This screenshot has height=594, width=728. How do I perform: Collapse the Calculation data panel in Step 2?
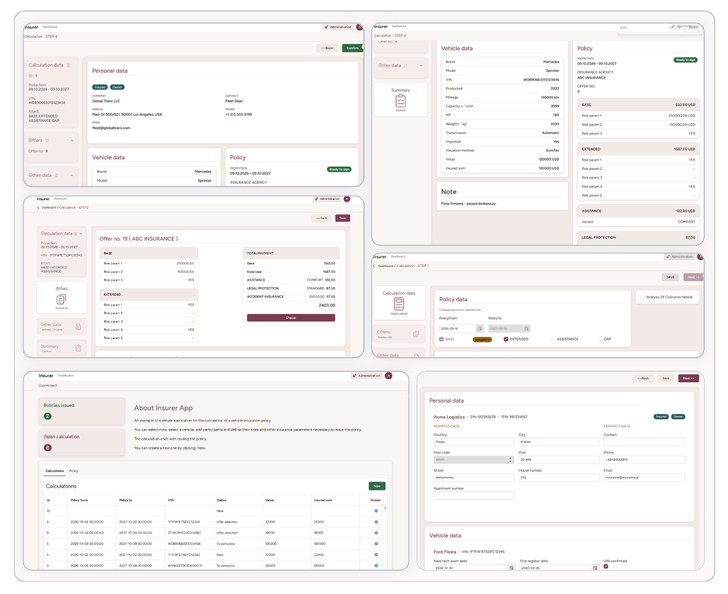pyautogui.click(x=81, y=233)
